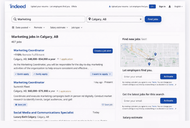This screenshot has height=128, width=190.
Task: Click Upload your resume link beside logo
Action: [50, 6]
